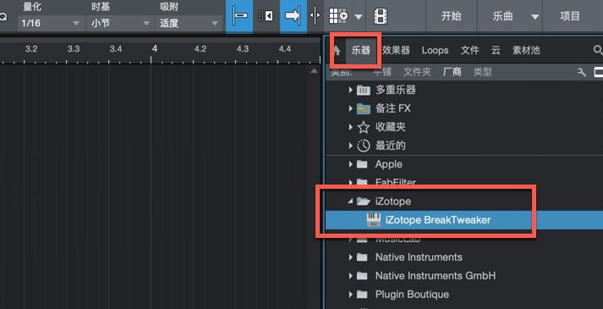Click the BreakTweaker AU plugin icon
This screenshot has height=309, width=603.
(374, 220)
